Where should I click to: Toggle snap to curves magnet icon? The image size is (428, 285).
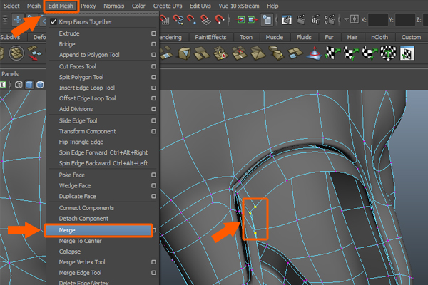click(x=178, y=20)
